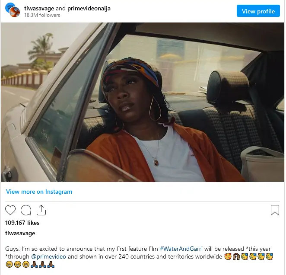Like the post with the heart icon
The height and width of the screenshot is (275, 286).
pos(10,210)
